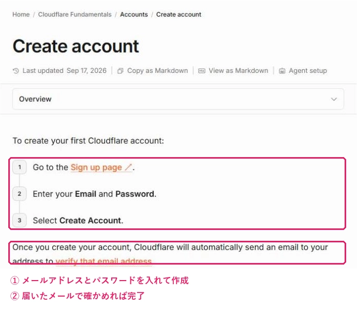
Task: Expand the Overview dropdown chevron
Action: click(334, 99)
